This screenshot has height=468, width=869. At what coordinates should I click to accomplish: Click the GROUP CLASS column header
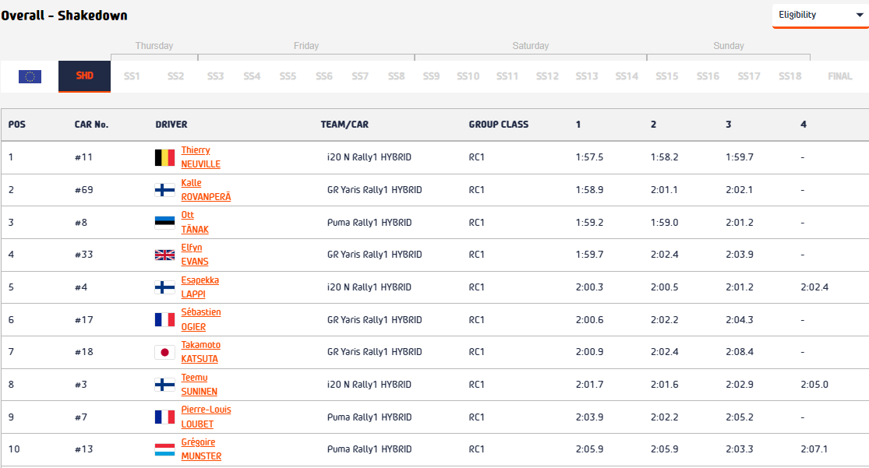point(498,125)
